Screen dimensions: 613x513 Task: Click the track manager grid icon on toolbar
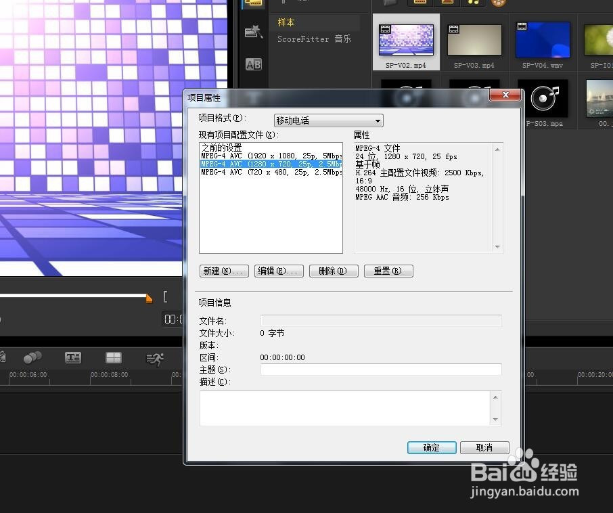[114, 357]
